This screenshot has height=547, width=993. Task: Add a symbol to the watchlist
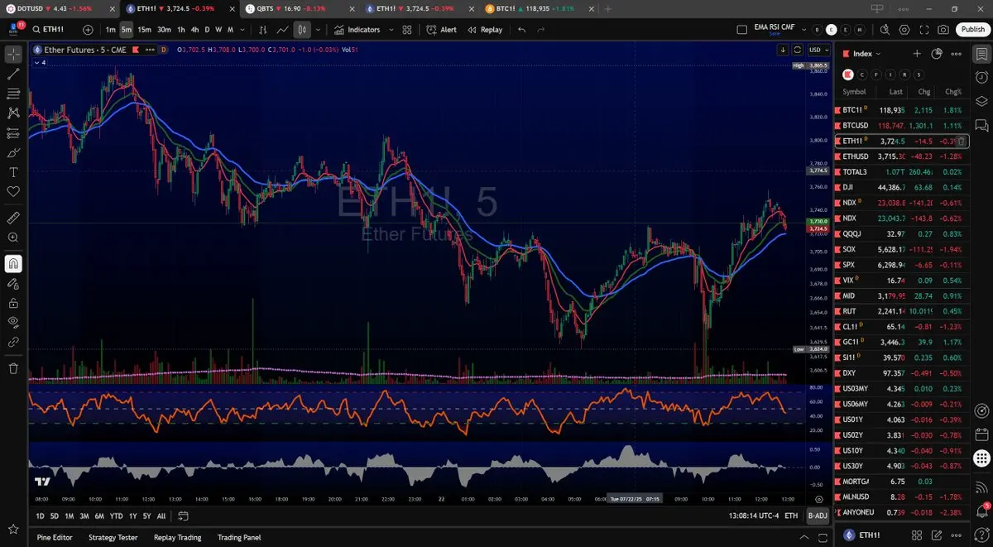pos(917,54)
